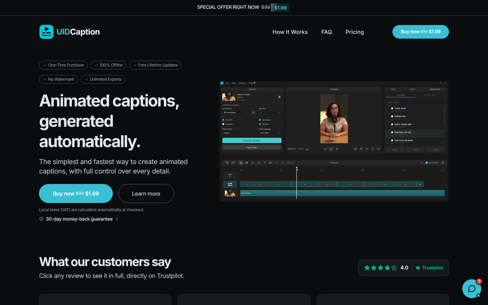Open the Quick Preset dropdown
Viewport: 488px width, 305px height.
coord(236,113)
